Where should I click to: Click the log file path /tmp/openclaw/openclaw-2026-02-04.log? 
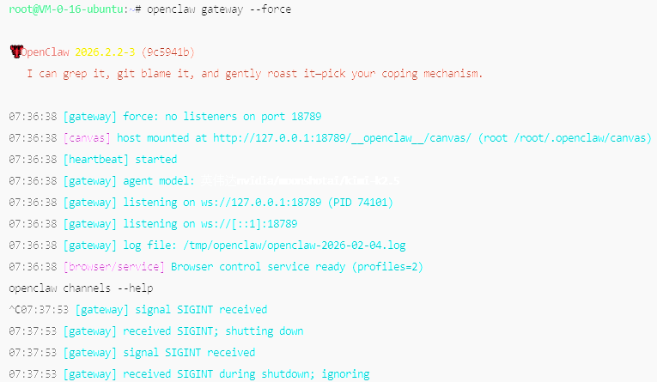point(294,246)
